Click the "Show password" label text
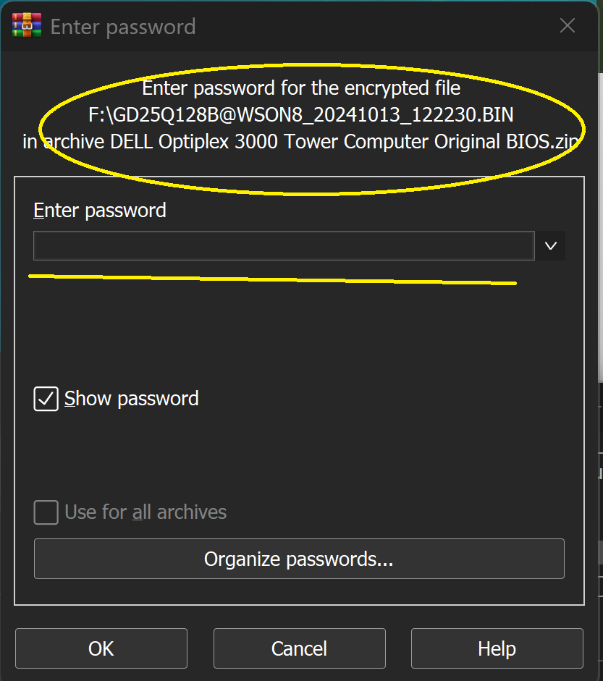This screenshot has height=681, width=603. 131,399
